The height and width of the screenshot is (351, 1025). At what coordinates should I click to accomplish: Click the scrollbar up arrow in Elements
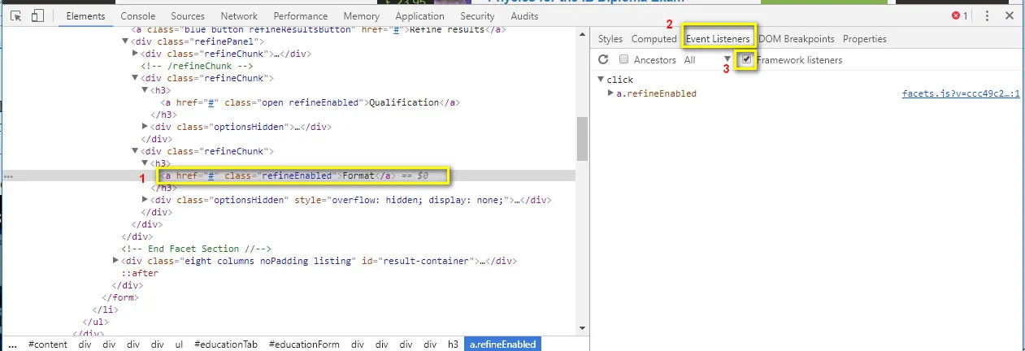click(582, 33)
